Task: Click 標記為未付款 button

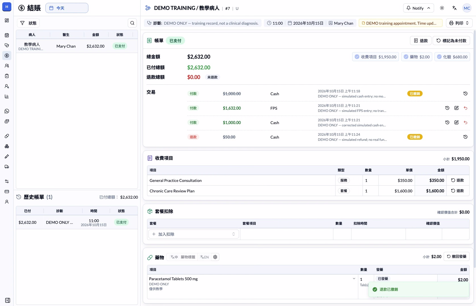Action: pyautogui.click(x=451, y=41)
